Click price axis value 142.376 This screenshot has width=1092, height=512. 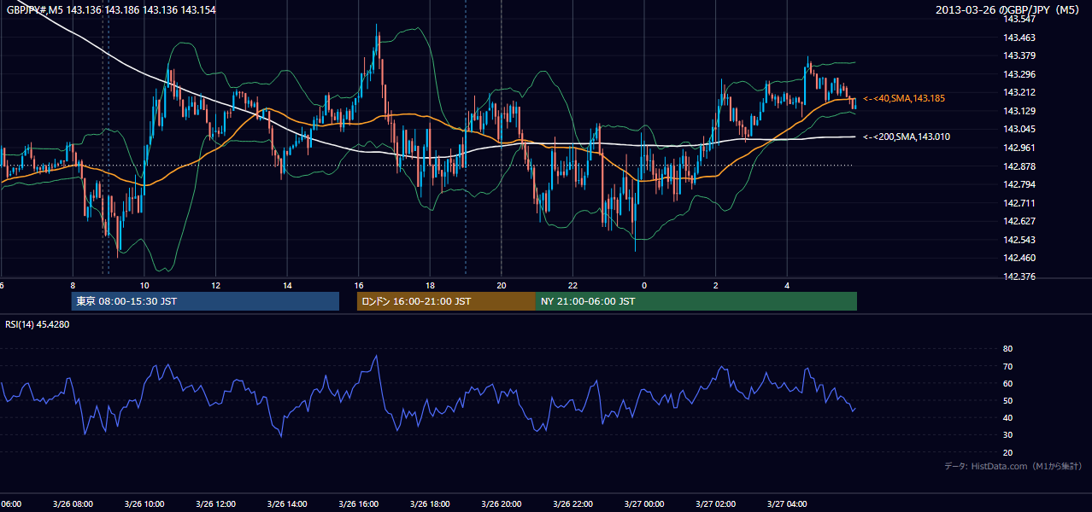1019,276
